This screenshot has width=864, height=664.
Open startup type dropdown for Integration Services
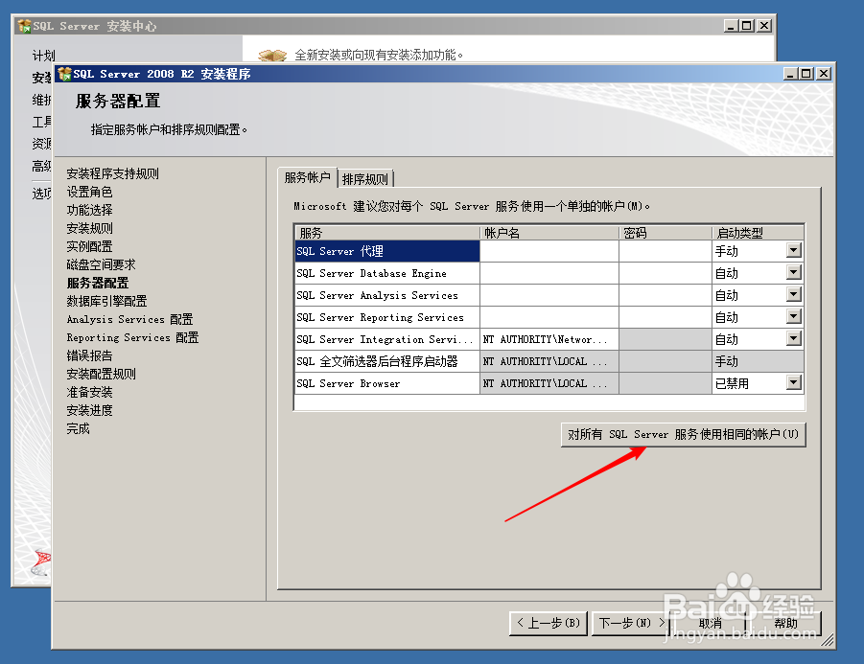click(793, 338)
